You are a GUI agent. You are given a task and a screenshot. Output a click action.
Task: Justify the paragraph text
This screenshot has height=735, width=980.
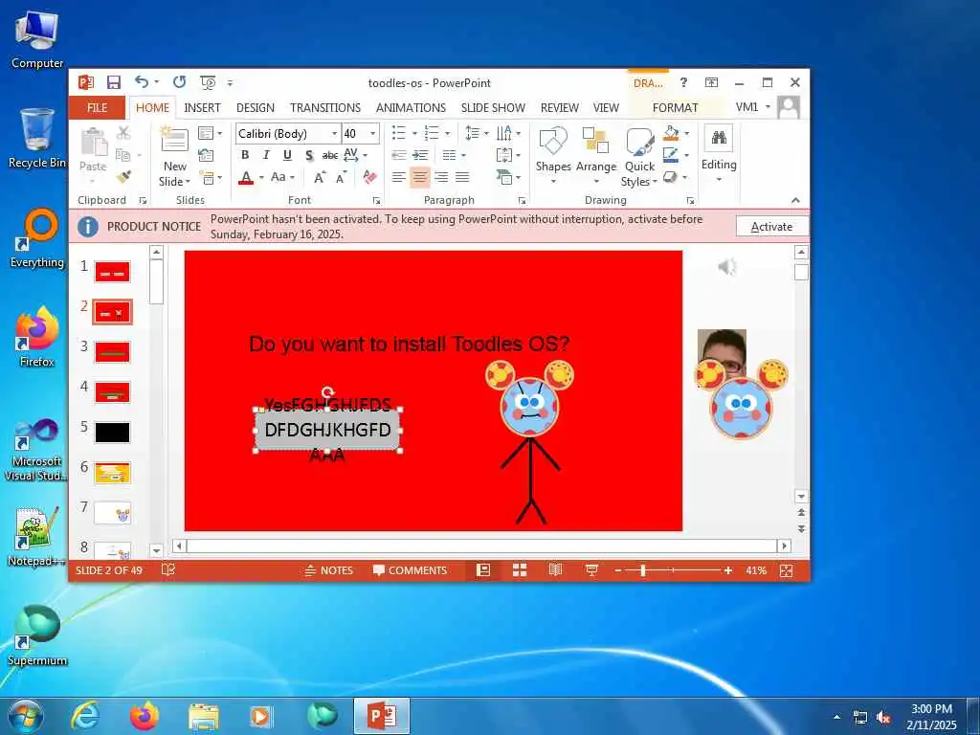(462, 177)
